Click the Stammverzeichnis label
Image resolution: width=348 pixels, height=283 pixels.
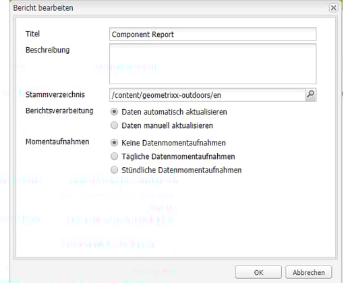[55, 94]
